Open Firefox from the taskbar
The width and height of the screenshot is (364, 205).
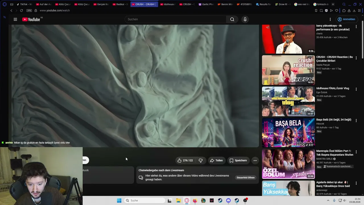pos(195,200)
